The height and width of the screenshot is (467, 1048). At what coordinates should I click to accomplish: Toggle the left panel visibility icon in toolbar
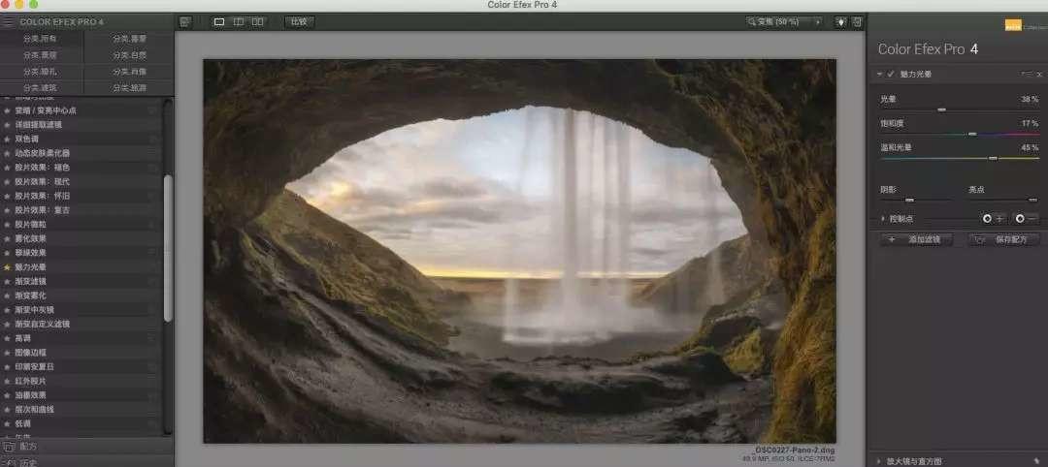(x=185, y=22)
